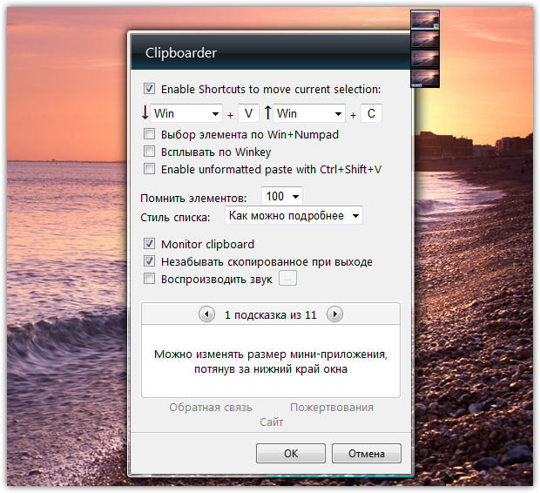Expand the Стиль списка dropdown
This screenshot has height=493, width=540.
click(x=294, y=216)
